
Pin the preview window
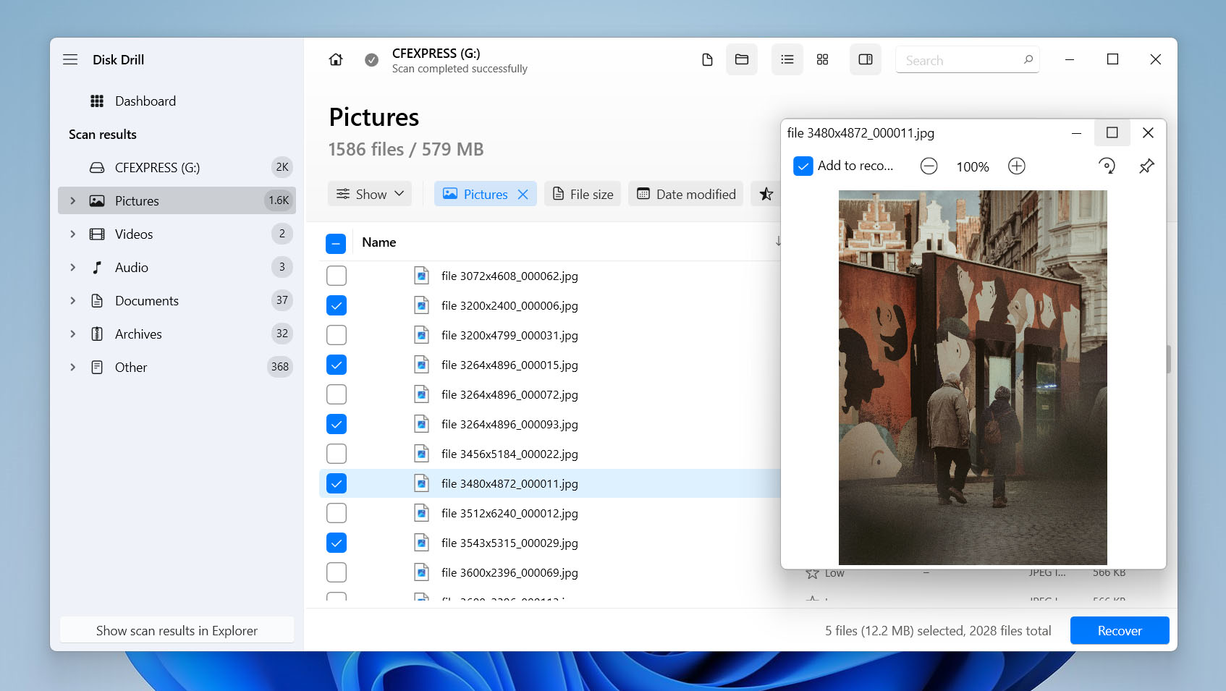[x=1146, y=166]
